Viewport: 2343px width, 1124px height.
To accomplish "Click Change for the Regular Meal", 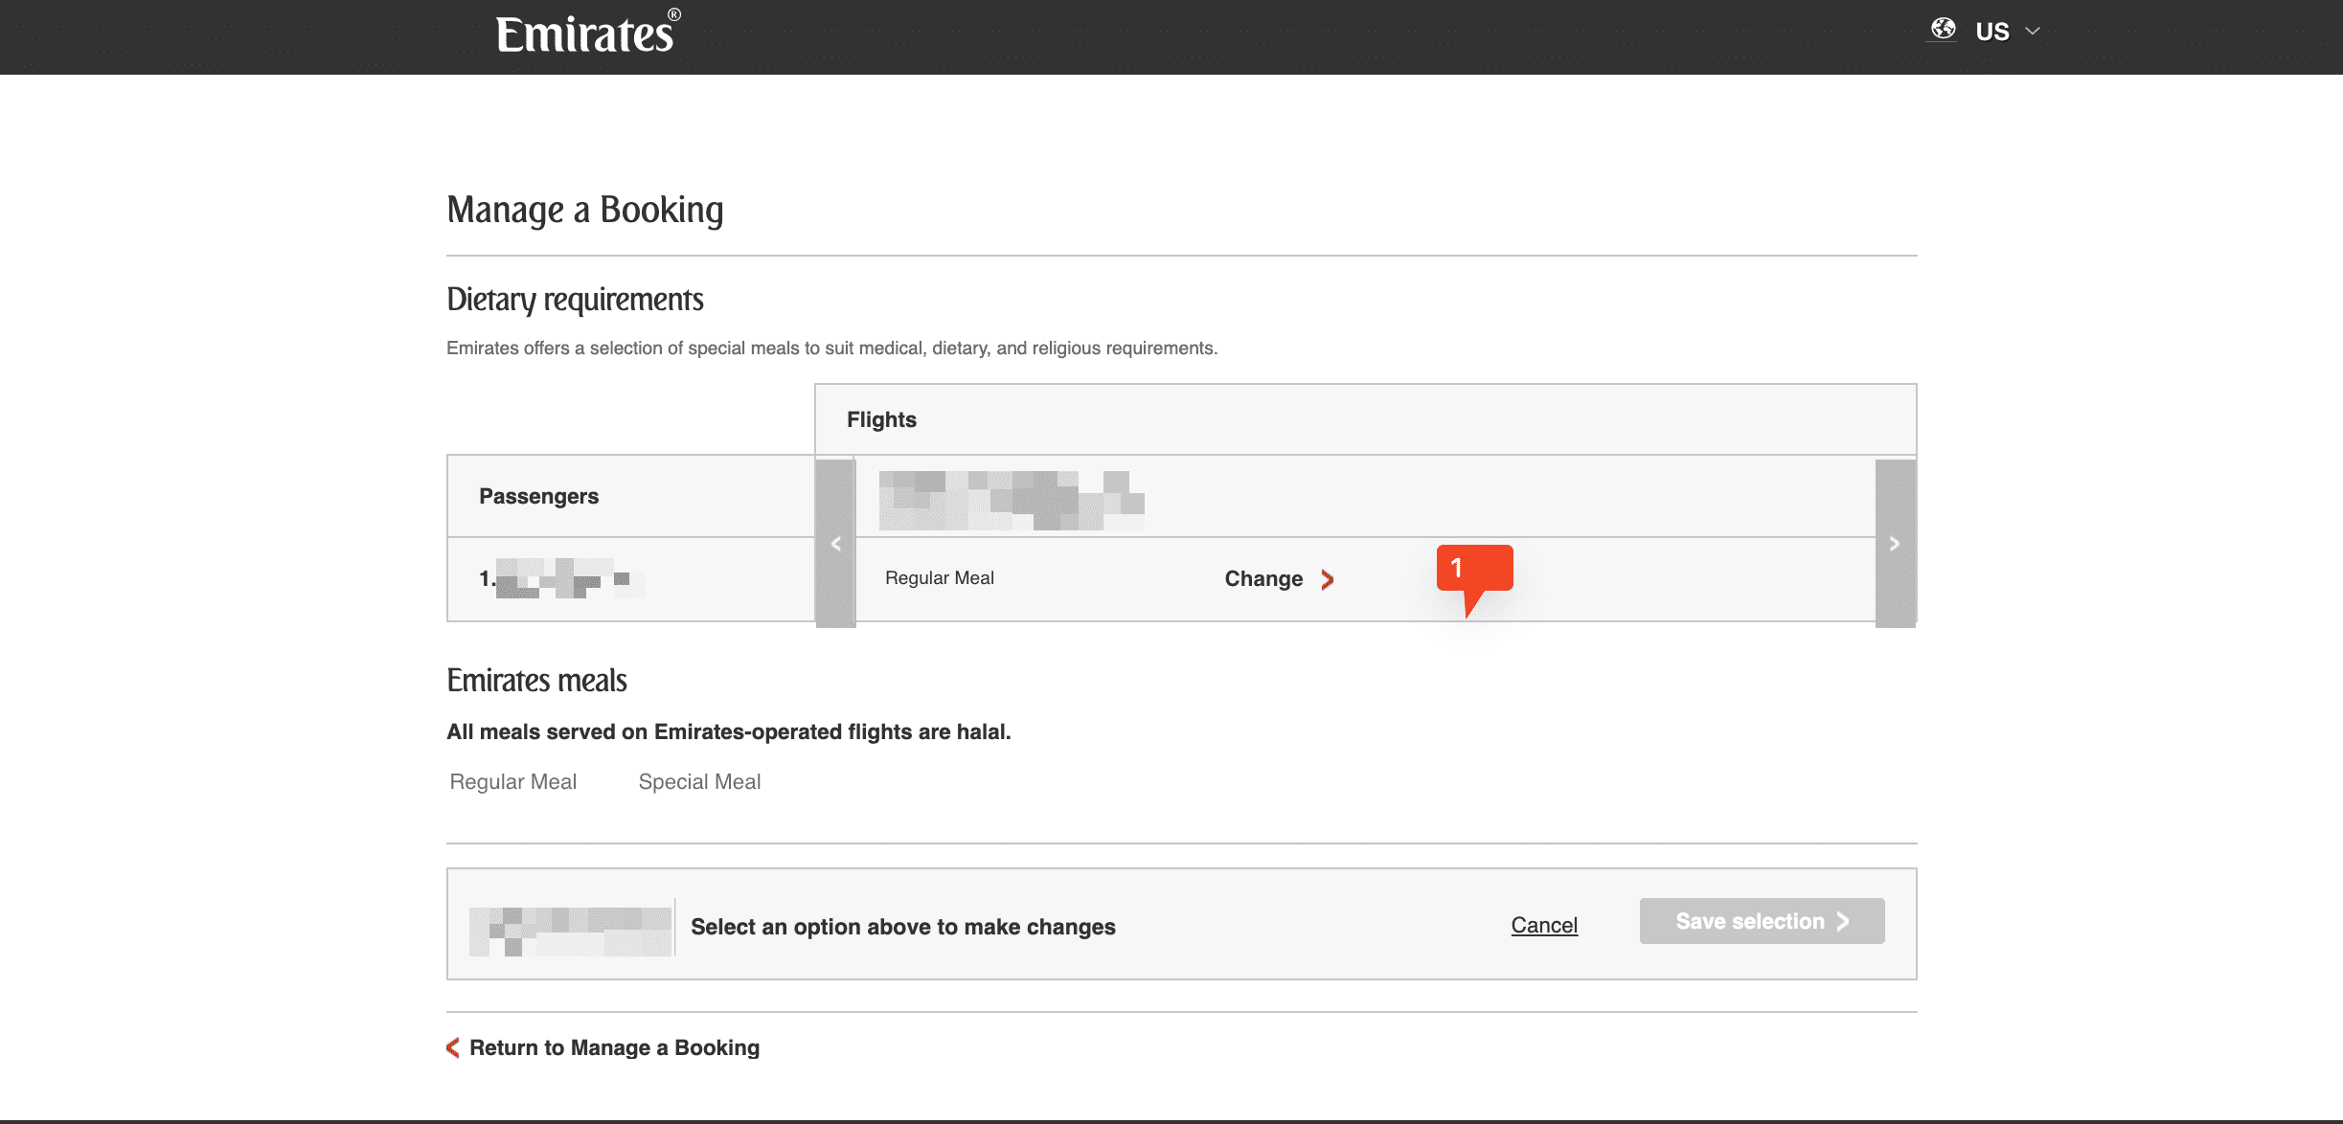I will [x=1279, y=579].
